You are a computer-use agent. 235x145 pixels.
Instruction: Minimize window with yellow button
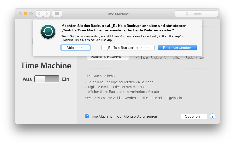26,14
